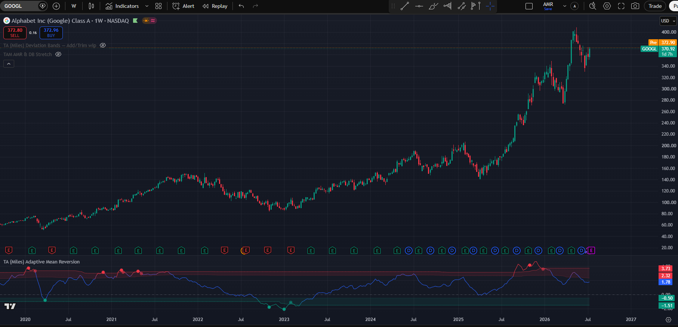Open the candlestick chart style menu
This screenshot has width=678, height=327.
tap(91, 6)
